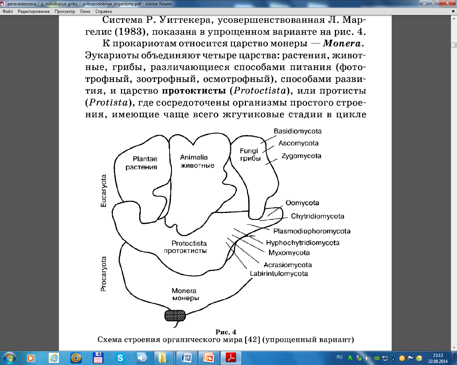Open Internet Explorer from the taskbar
The width and height of the screenshot is (457, 365).
point(54,358)
